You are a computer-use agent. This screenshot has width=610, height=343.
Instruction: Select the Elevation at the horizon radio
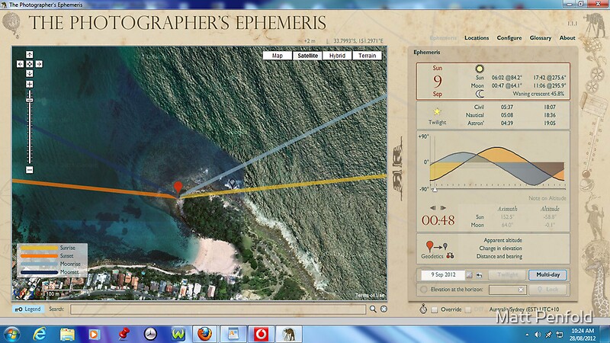424,290
